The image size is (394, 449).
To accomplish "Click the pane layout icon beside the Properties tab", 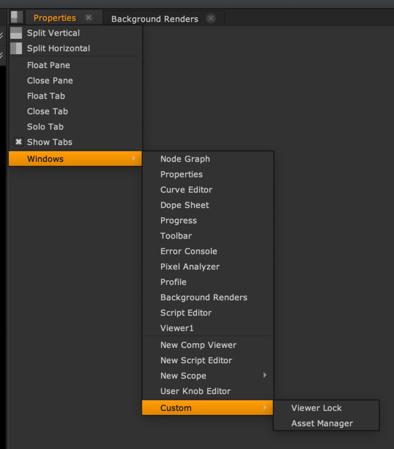I will (16, 17).
